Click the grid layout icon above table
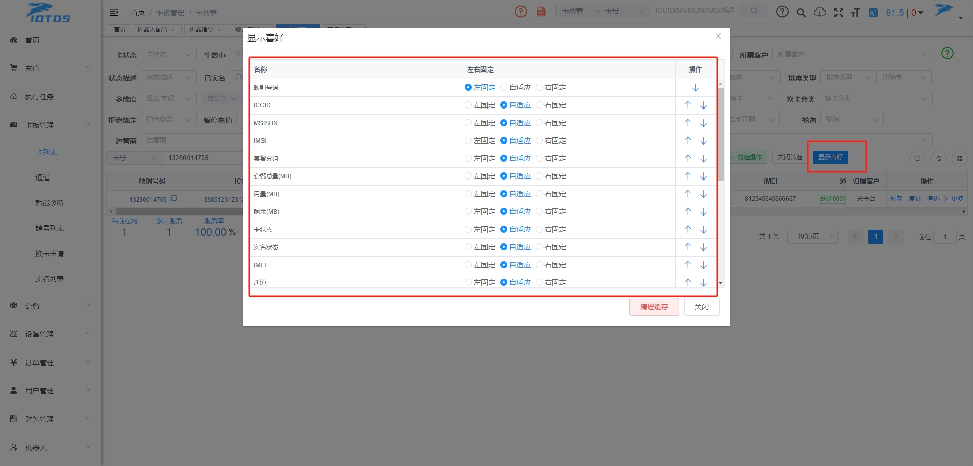973x466 pixels. click(x=960, y=159)
